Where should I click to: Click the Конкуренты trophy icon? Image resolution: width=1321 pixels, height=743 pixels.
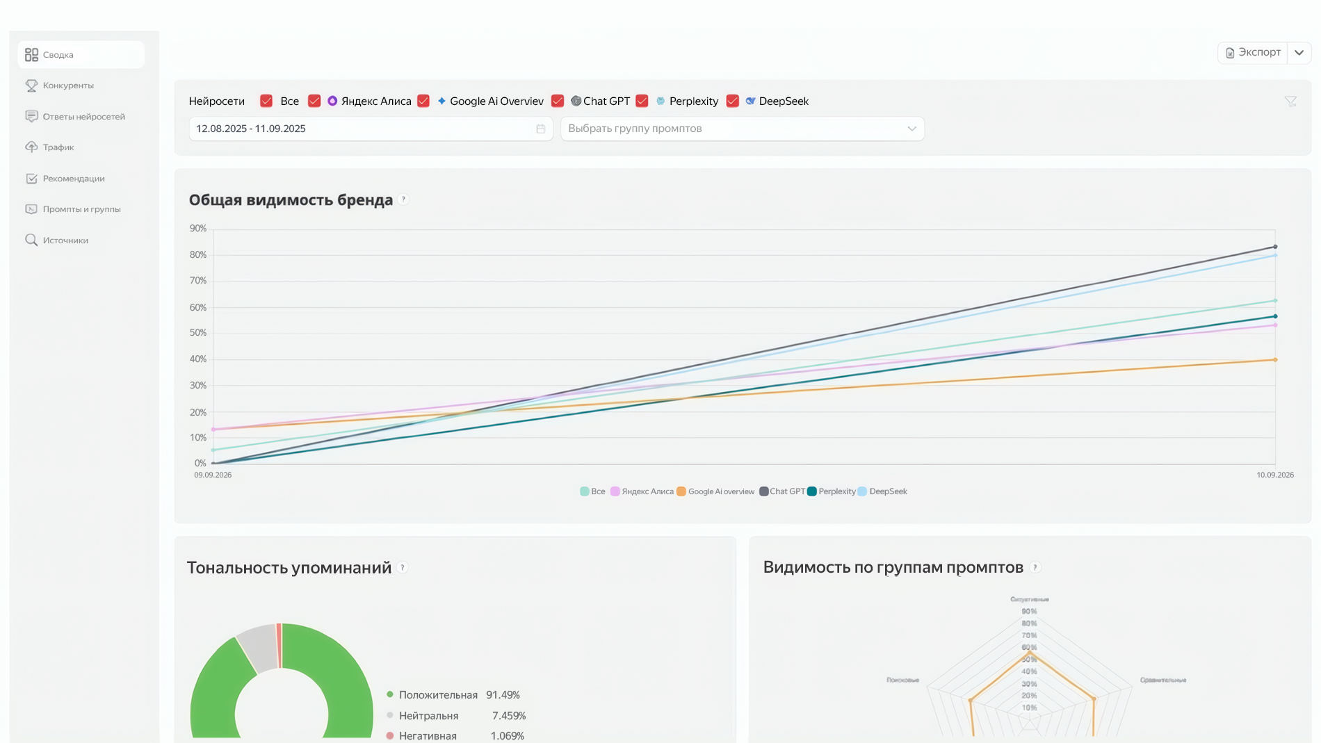[31, 85]
